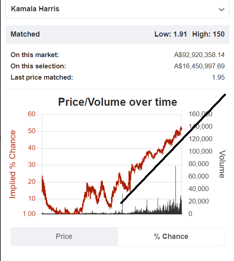Click the black trend line on chart
Viewport: 234px width, 261px height.
tap(173, 149)
